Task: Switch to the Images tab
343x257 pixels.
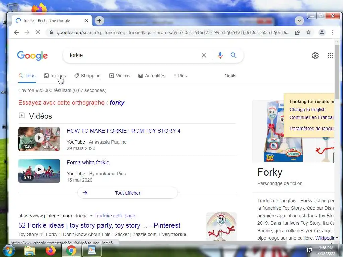Action: [x=55, y=76]
